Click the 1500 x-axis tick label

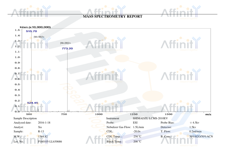point(169,114)
